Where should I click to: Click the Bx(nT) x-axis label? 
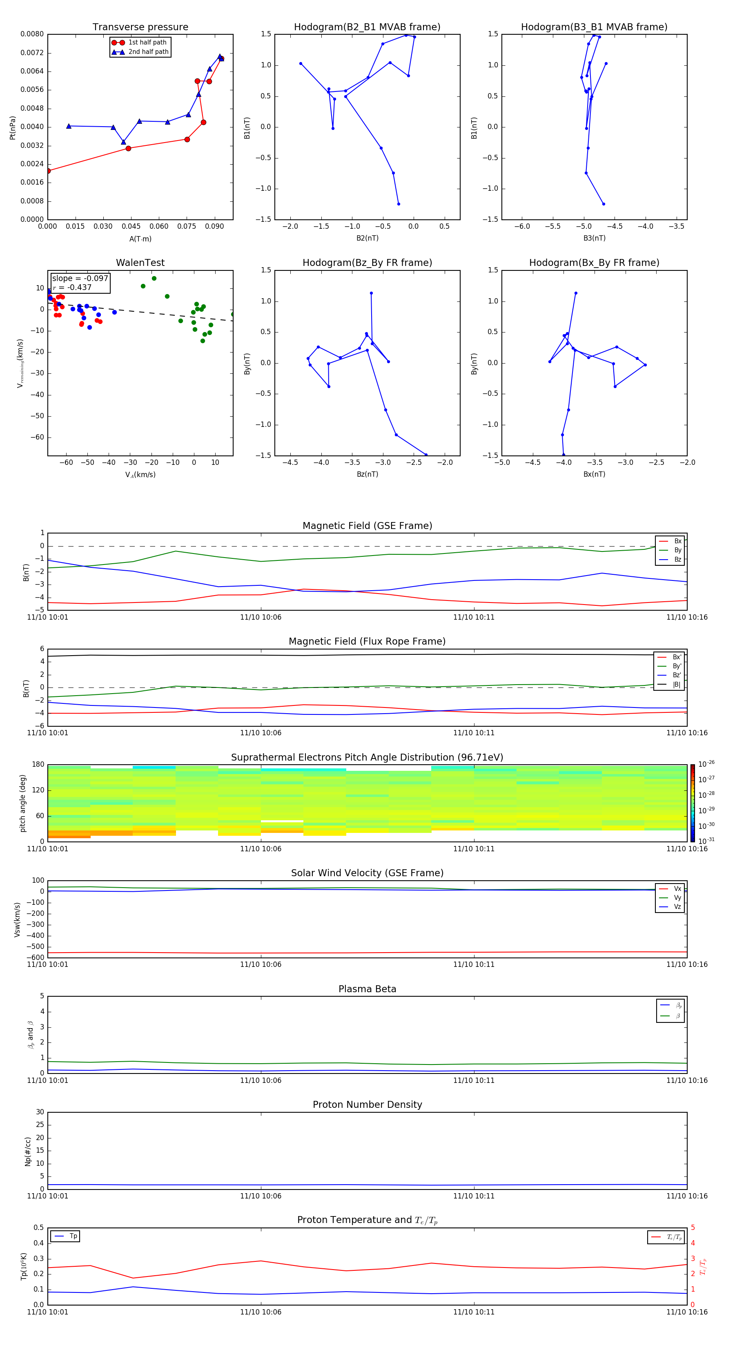pyautogui.click(x=594, y=474)
